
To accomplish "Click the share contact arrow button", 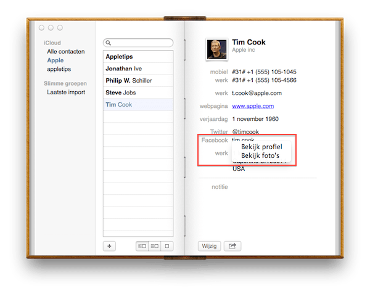I will pos(232,246).
